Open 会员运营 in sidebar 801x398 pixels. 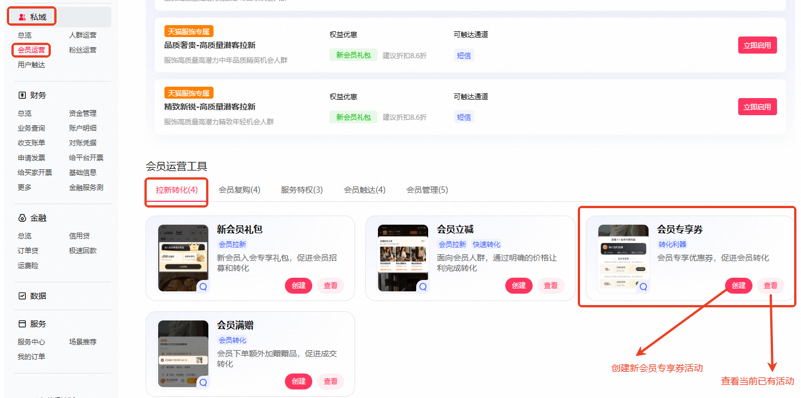[31, 50]
